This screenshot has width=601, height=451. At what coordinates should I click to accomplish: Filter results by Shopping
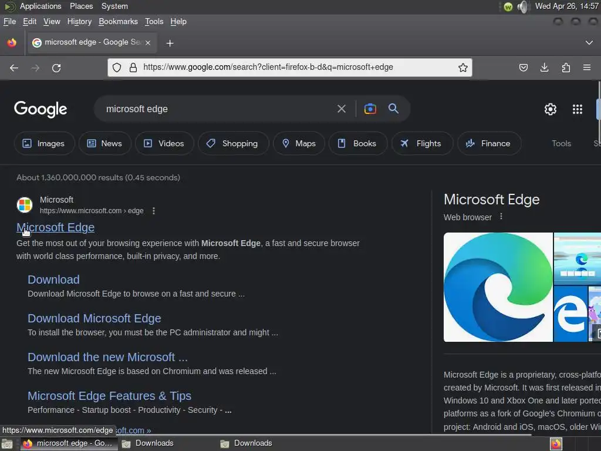(233, 143)
